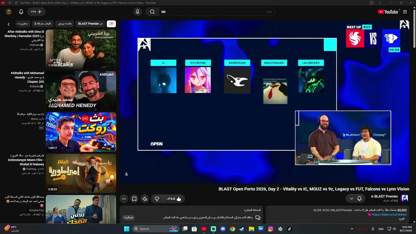This screenshot has height=234, width=416.
Task: Select the 'من BLAST Premier' filter chip
Action: click(x=90, y=24)
